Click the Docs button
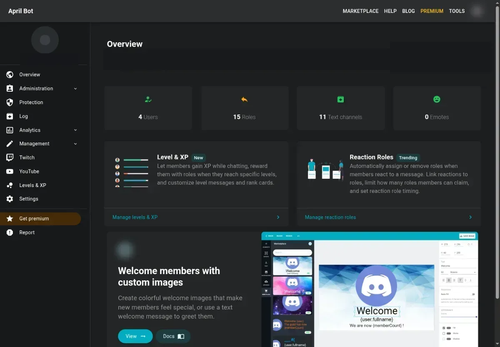The height and width of the screenshot is (347, 500). (173, 336)
